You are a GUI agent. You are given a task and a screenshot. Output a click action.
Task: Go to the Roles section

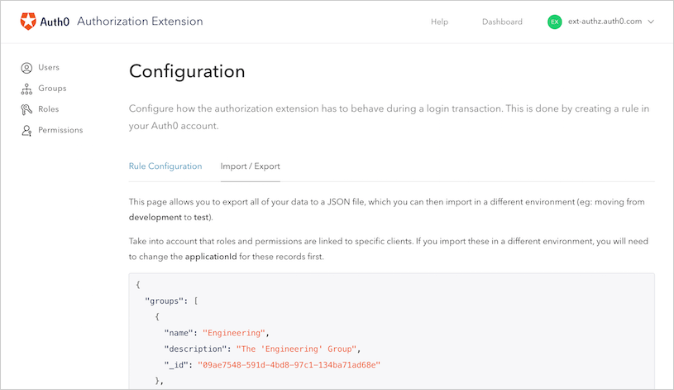[49, 109]
